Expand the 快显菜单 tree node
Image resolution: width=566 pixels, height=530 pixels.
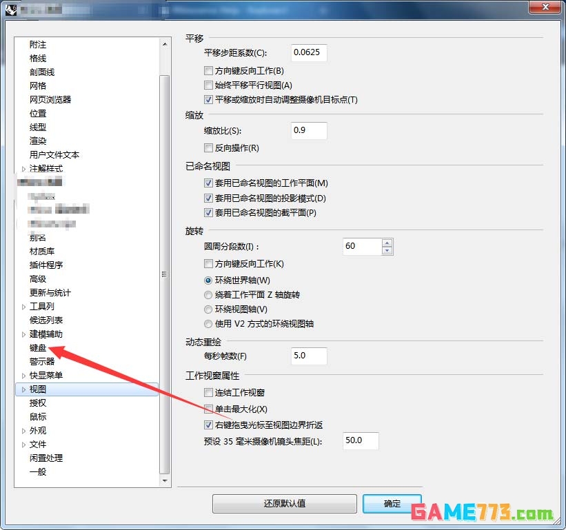point(23,376)
